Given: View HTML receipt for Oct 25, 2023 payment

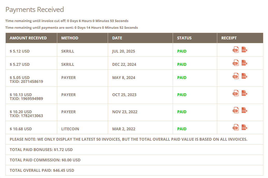Looking at the screenshot, I should coord(244,93).
